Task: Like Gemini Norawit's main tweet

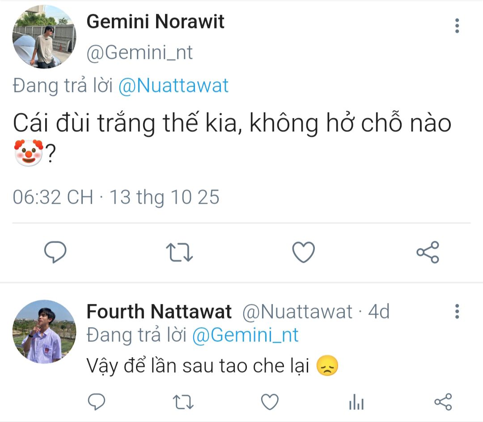Action: pos(303,252)
